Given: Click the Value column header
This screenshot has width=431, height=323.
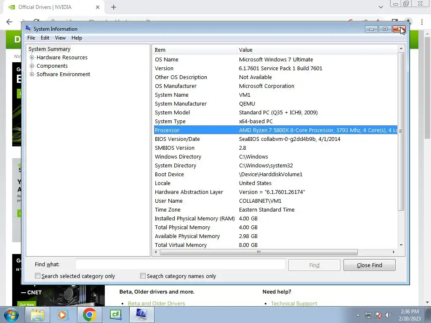Looking at the screenshot, I should click(317, 50).
